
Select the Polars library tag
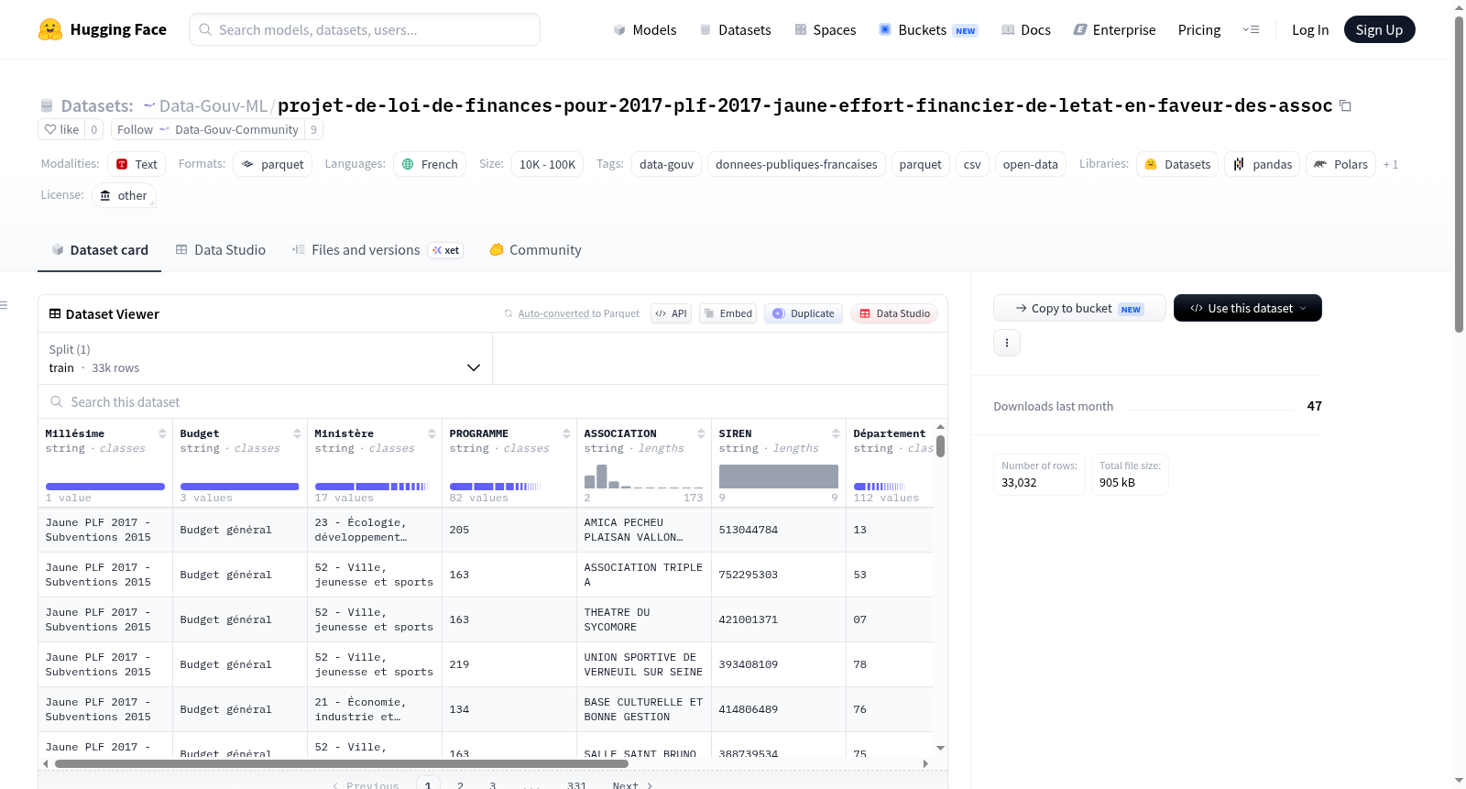pos(1340,165)
